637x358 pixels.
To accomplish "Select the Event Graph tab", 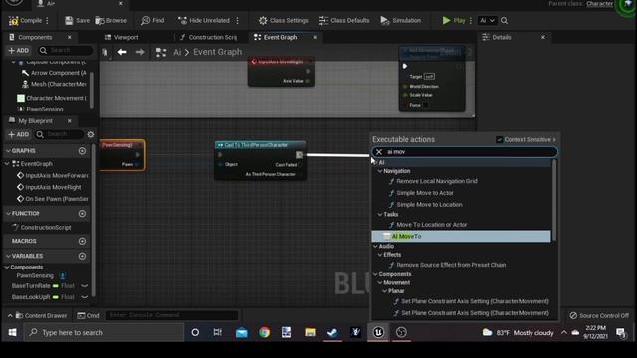I will [x=276, y=37].
